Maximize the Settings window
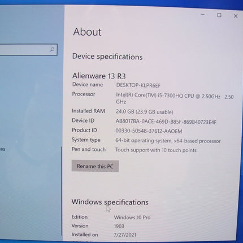243x243 pixels. (x=219, y=15)
